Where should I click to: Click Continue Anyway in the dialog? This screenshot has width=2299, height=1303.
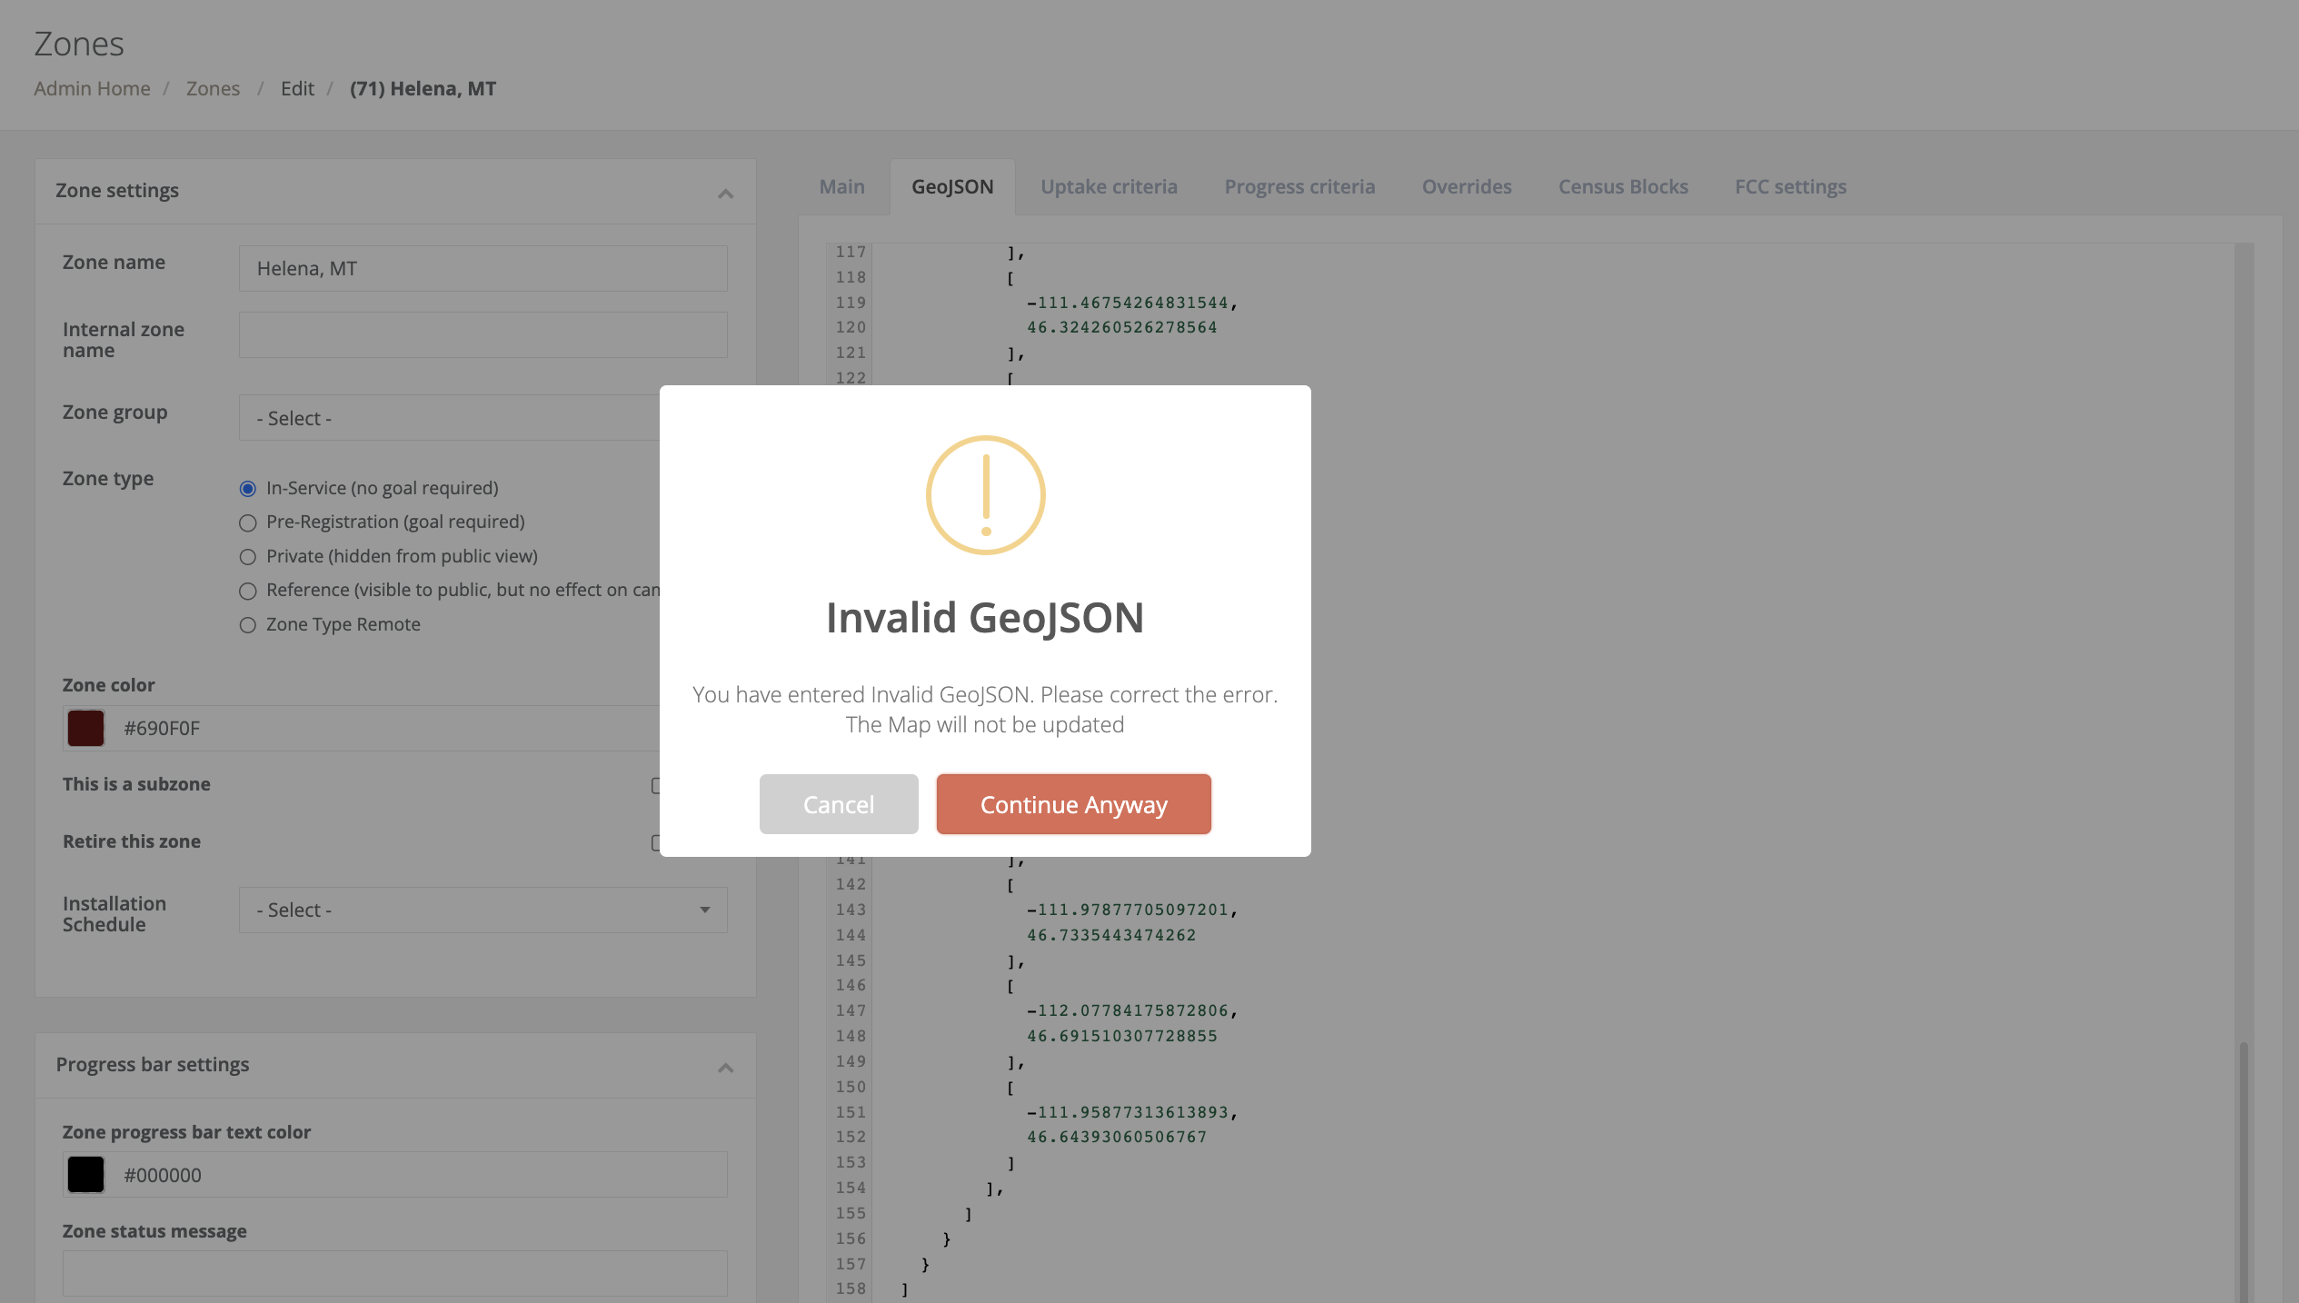1072,804
